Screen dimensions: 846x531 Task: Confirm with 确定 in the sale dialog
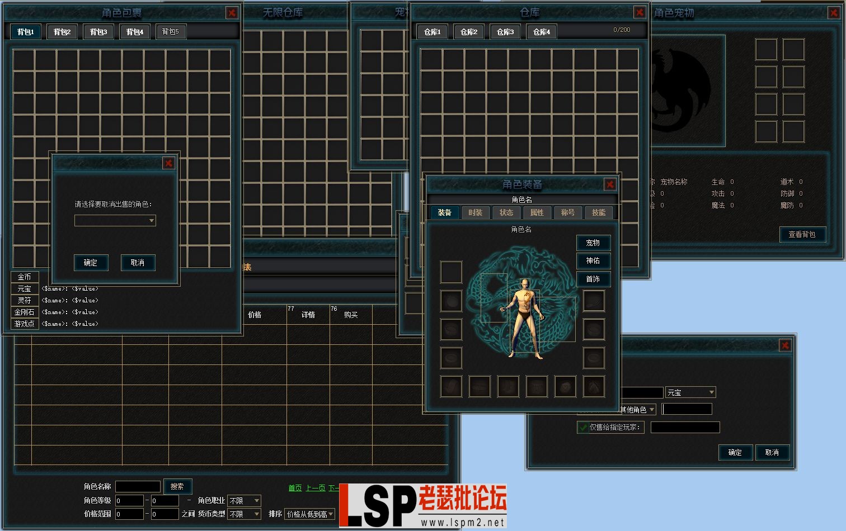(x=735, y=452)
